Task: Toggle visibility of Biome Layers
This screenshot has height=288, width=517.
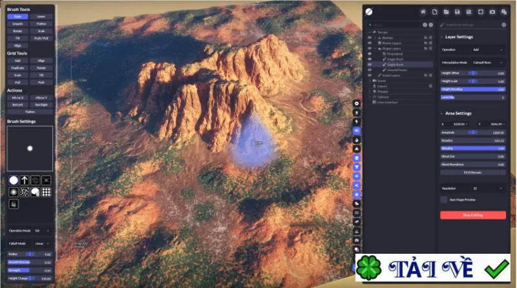Action: [370, 43]
